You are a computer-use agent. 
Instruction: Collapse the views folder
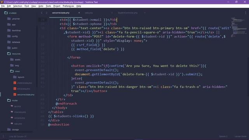(x=17, y=72)
